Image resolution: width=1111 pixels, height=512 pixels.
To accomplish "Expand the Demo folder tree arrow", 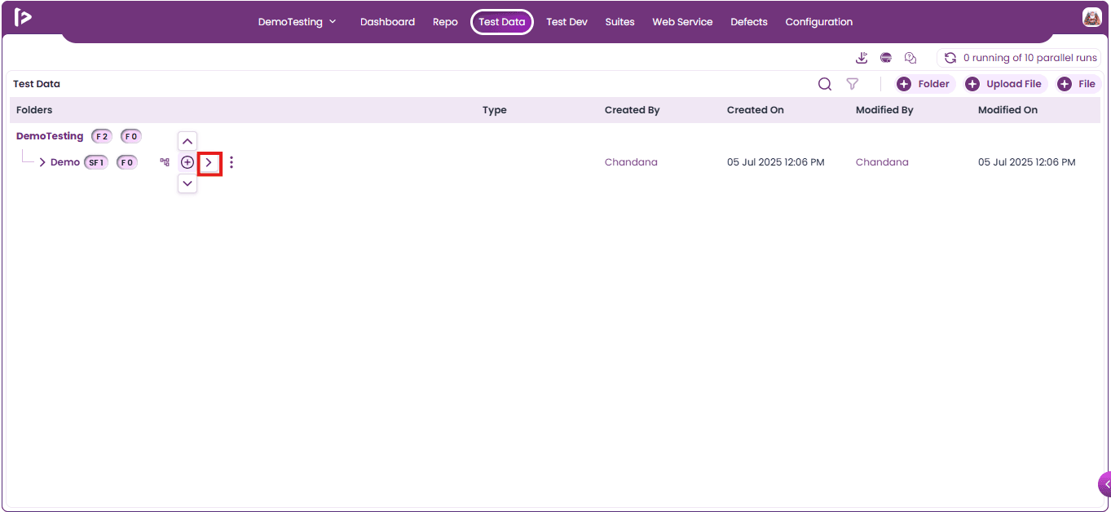I will pyautogui.click(x=42, y=162).
